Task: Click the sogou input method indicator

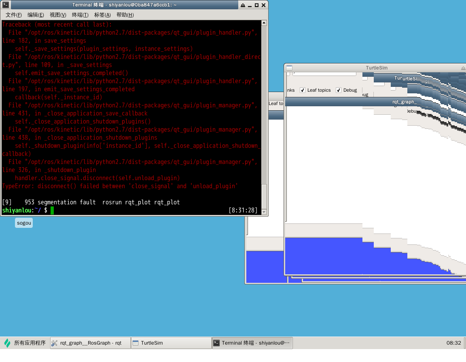Action: [x=24, y=223]
